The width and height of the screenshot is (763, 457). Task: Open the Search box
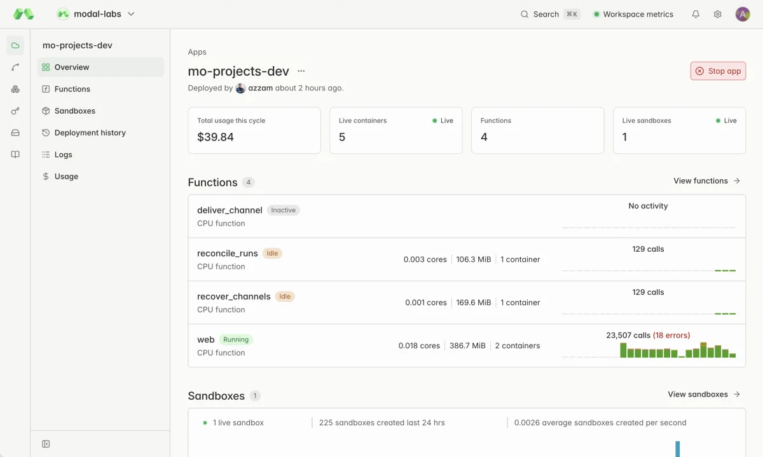[x=550, y=14]
